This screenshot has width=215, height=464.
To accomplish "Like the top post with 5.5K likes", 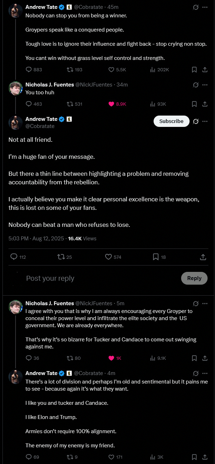I will [x=111, y=69].
